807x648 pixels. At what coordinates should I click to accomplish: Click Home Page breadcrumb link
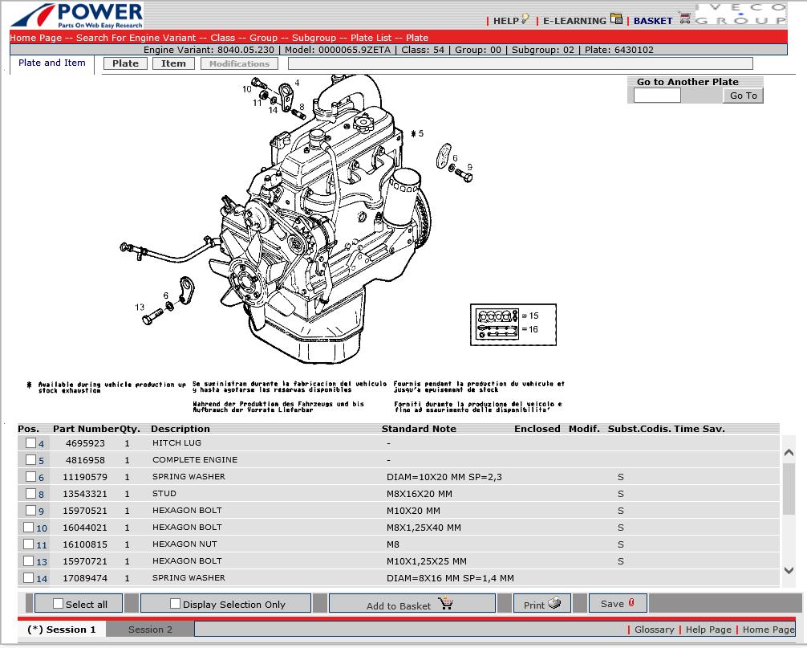click(35, 38)
